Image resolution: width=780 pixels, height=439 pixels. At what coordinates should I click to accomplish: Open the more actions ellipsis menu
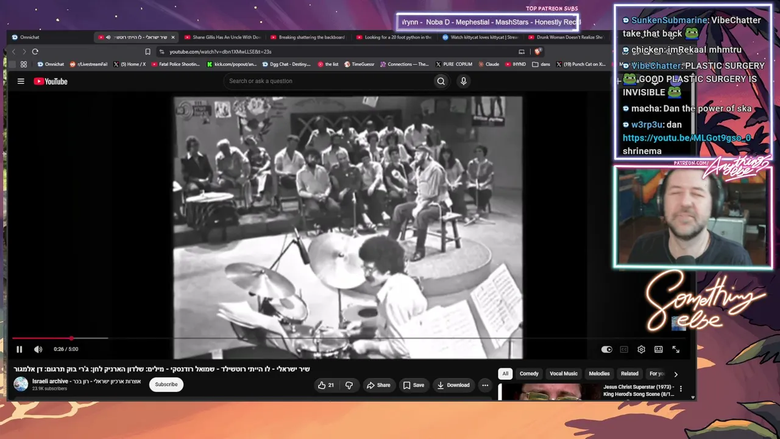[485, 385]
